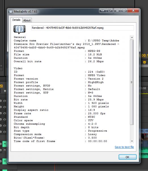Click the 'General' section heading
Screen dimensions: 148x171
(20, 37)
